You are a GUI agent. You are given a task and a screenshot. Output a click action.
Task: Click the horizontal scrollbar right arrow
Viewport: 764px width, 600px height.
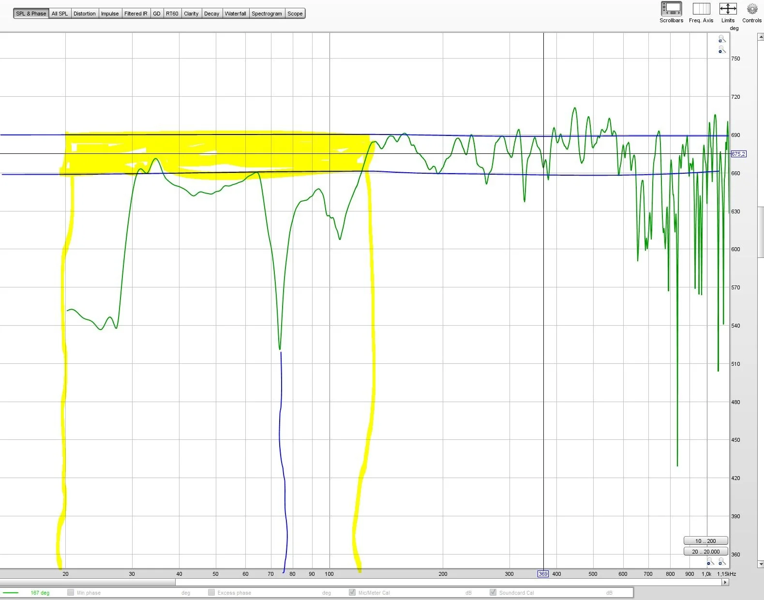click(x=725, y=582)
